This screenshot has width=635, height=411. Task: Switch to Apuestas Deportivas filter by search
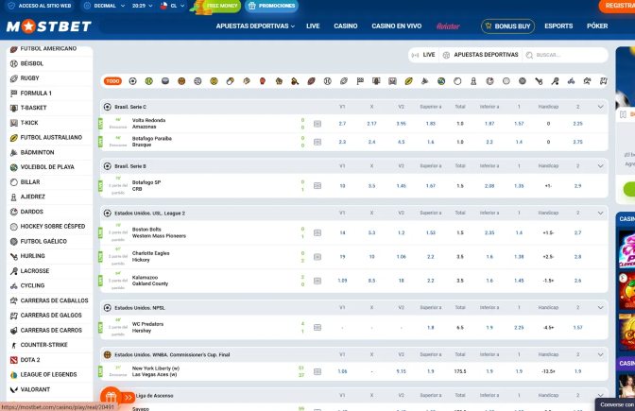tap(480, 55)
